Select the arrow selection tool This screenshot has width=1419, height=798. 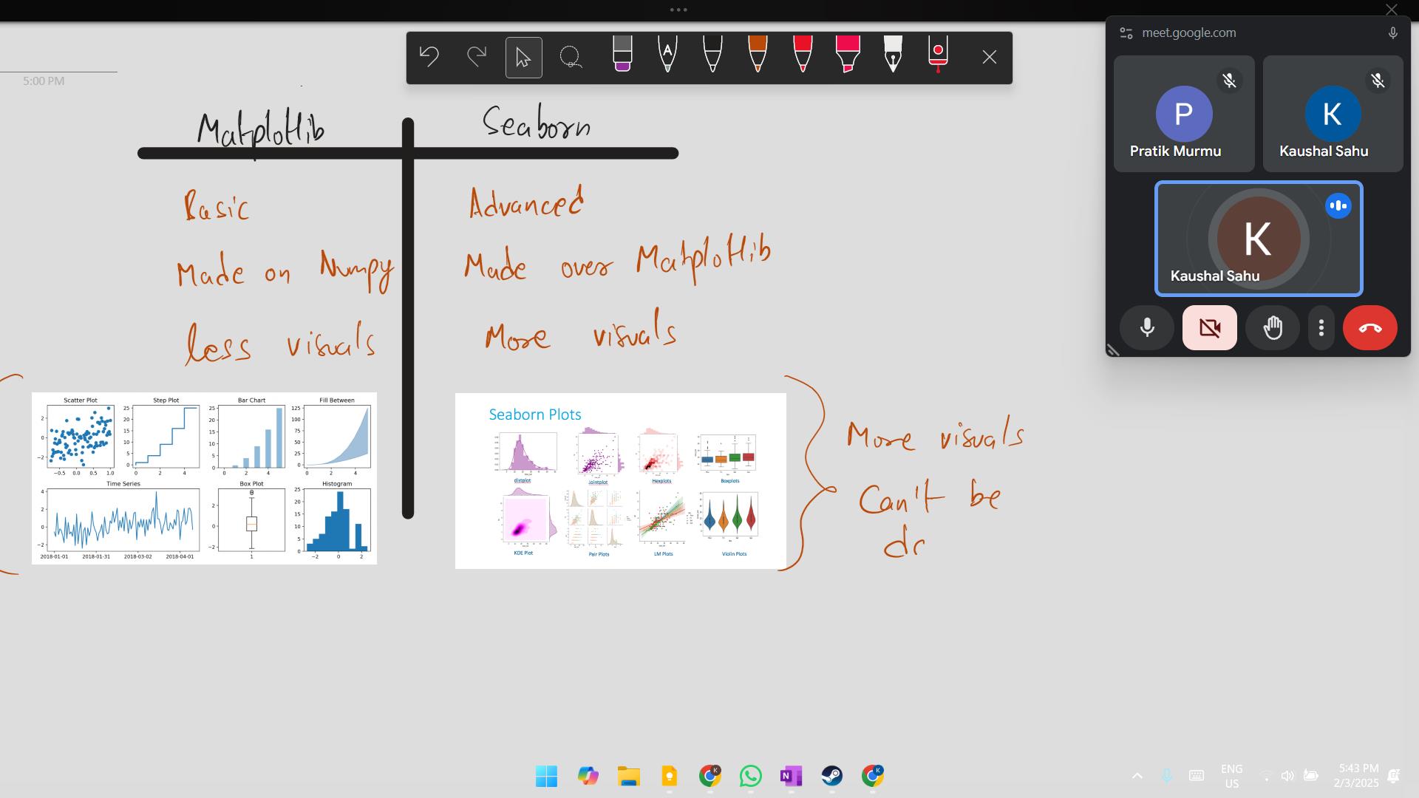pos(523,58)
